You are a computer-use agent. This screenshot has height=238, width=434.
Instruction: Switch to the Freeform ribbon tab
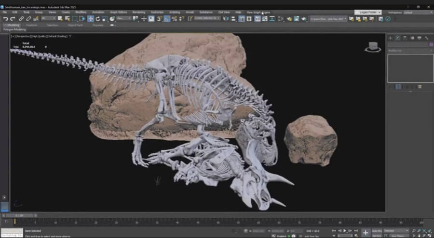click(x=32, y=25)
